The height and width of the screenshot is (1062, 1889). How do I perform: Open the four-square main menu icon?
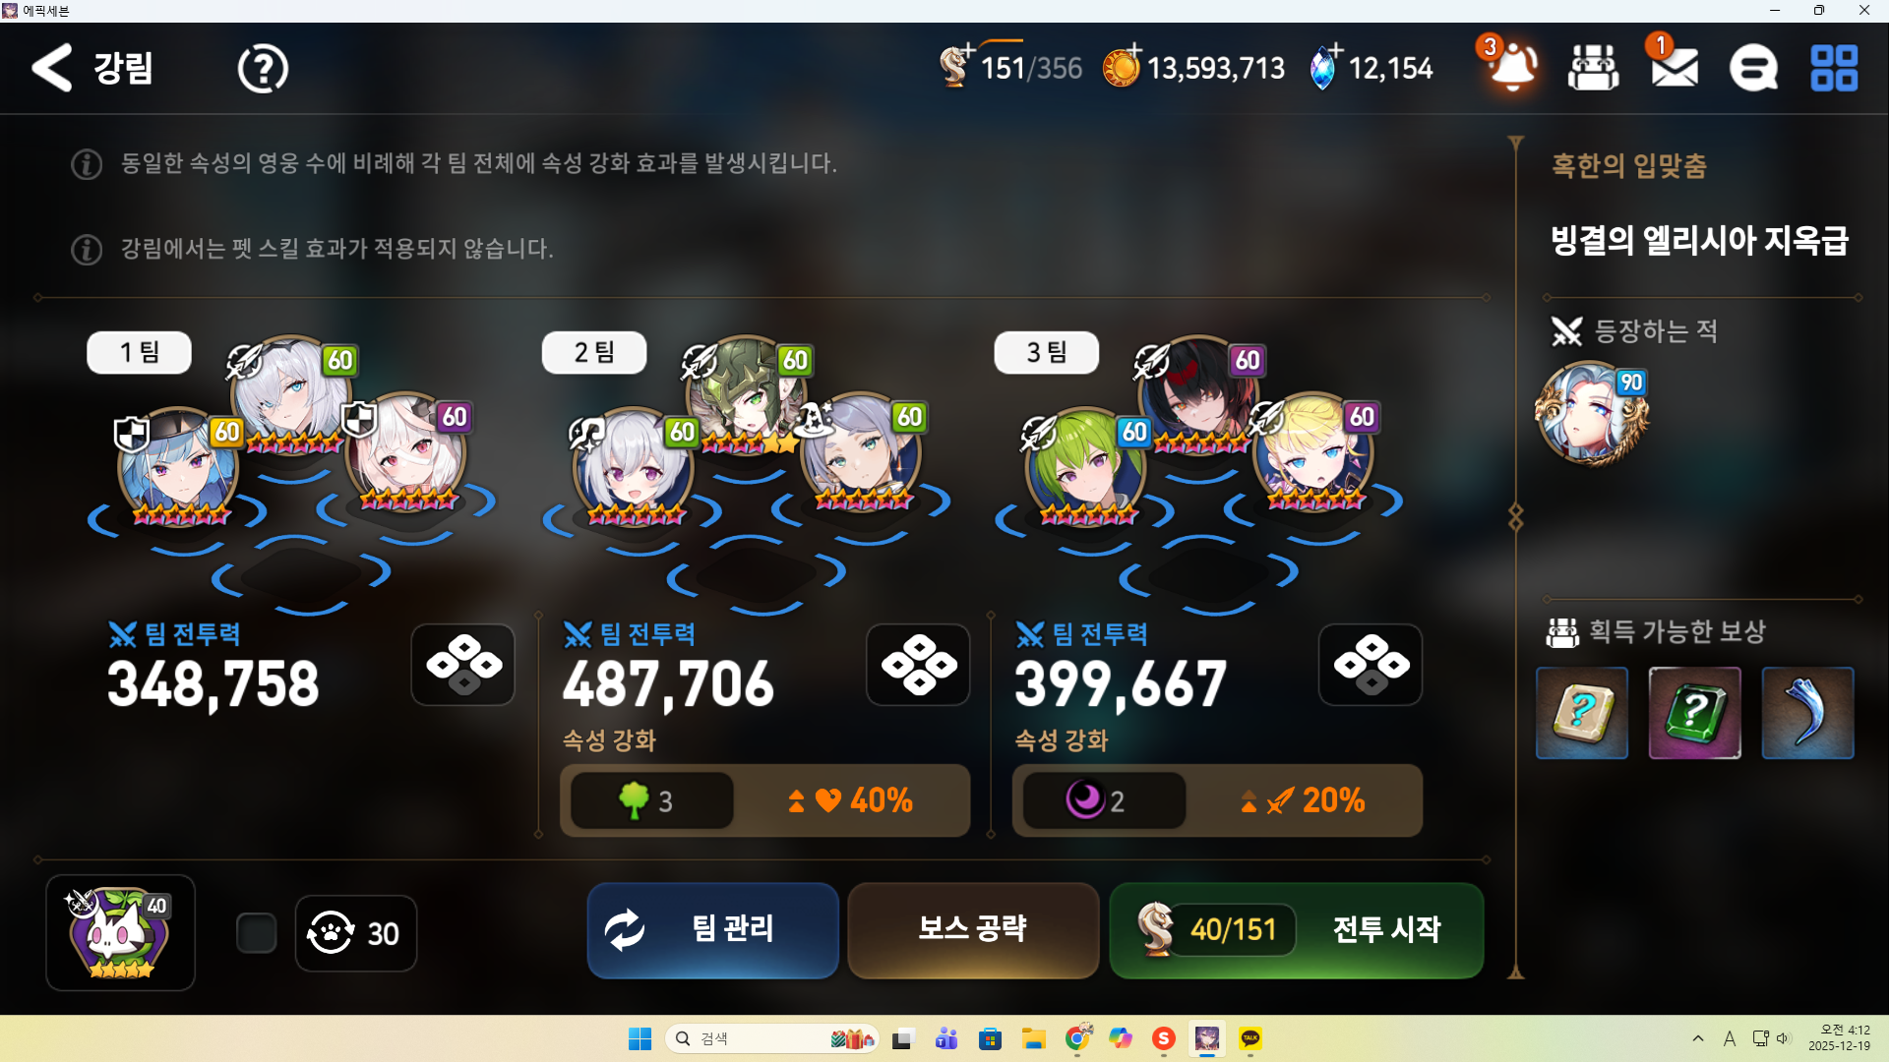click(x=1834, y=68)
